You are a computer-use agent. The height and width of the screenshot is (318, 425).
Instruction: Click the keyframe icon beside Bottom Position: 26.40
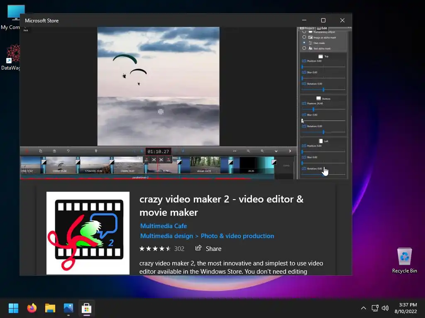pos(304,104)
